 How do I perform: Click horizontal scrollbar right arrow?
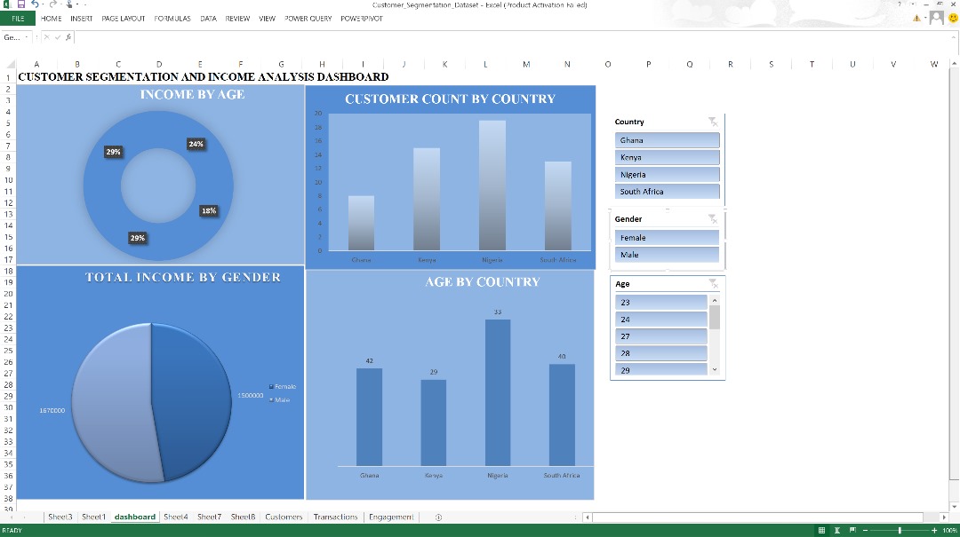944,517
